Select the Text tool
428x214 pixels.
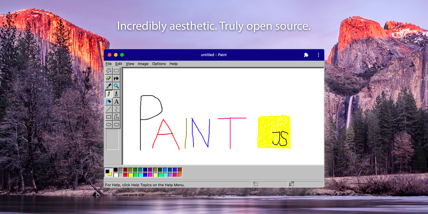click(116, 102)
